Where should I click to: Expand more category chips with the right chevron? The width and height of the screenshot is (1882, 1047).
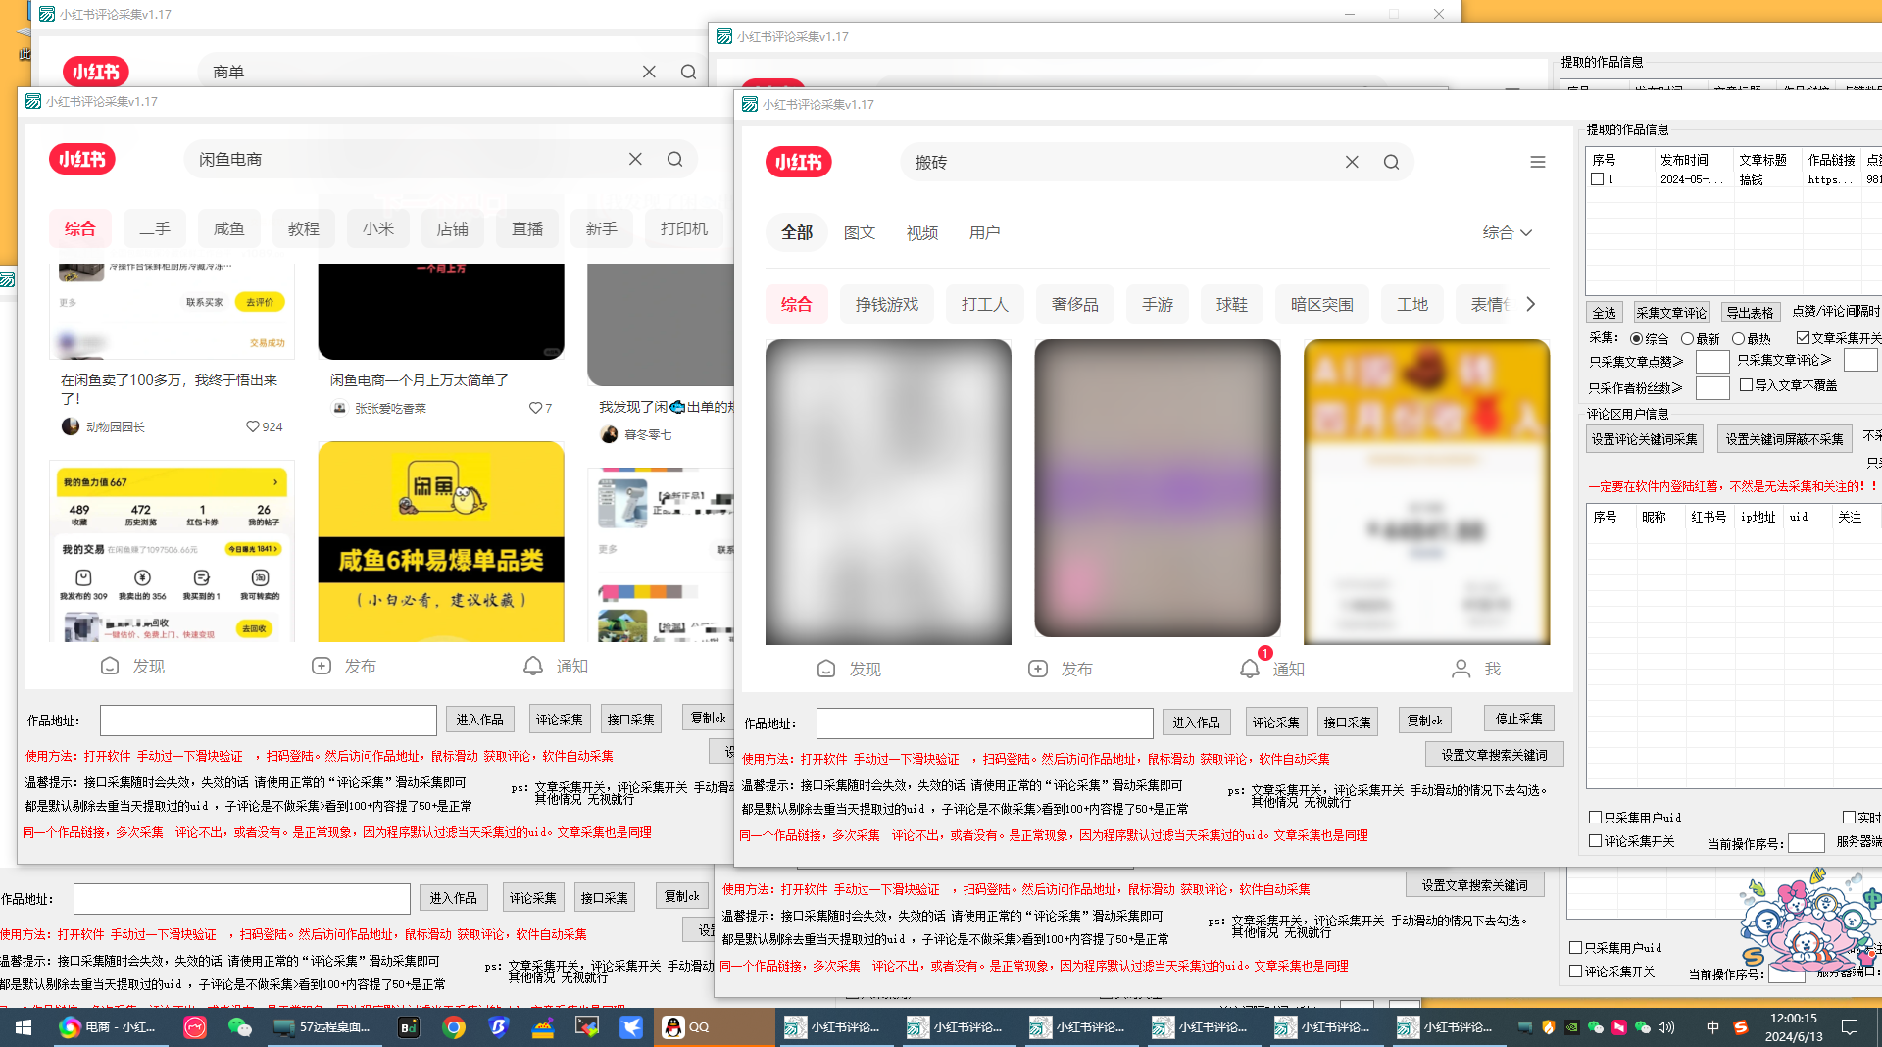1530,305
